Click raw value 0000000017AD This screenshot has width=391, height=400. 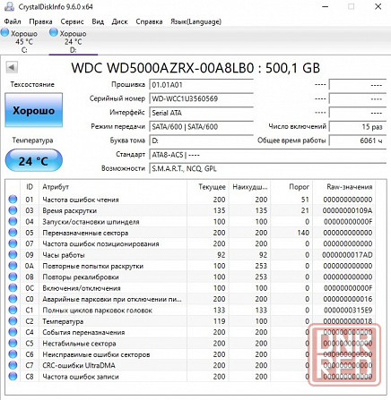347,255
